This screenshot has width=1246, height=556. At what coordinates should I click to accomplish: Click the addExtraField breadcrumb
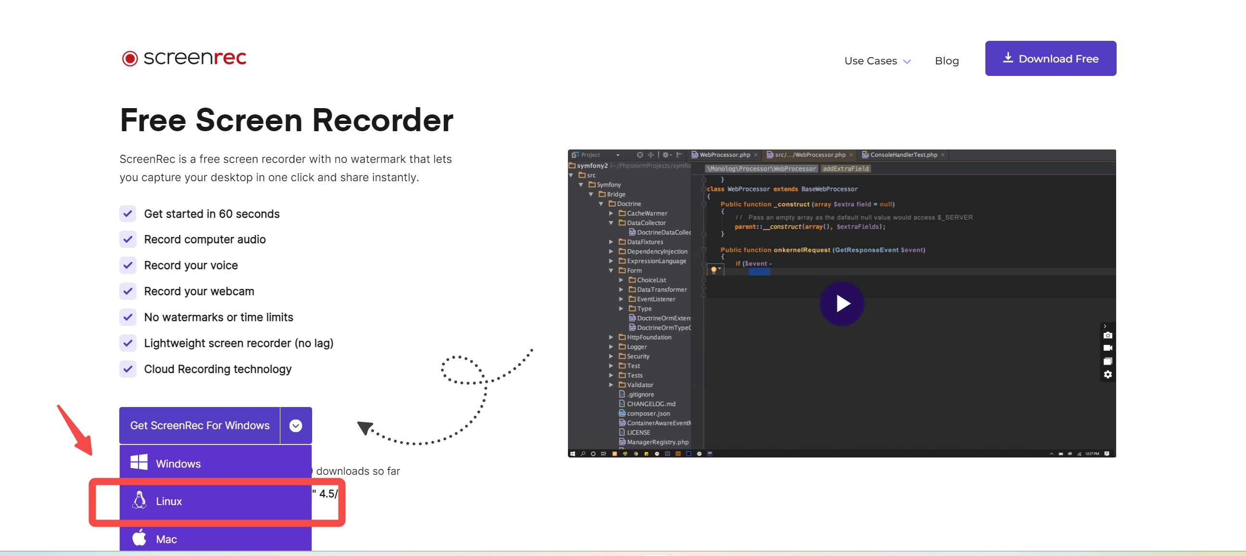845,169
